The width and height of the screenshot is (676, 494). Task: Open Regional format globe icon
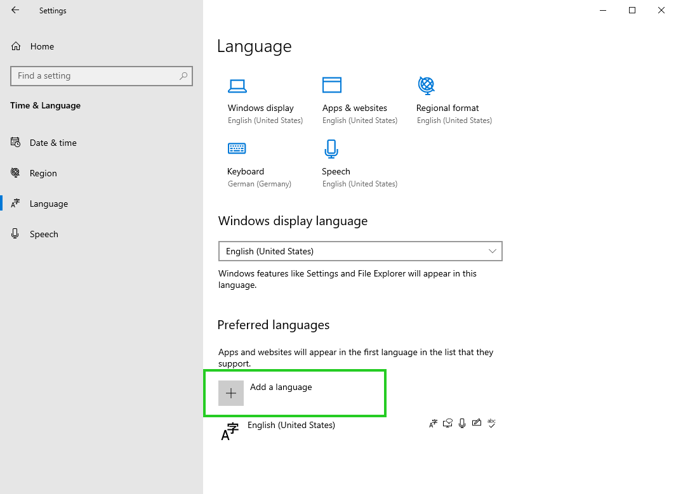pos(426,85)
